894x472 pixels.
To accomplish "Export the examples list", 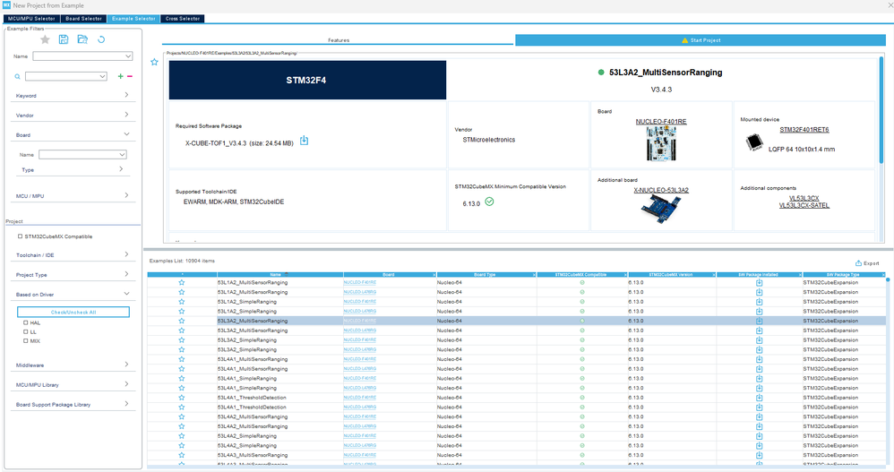I will 867,262.
